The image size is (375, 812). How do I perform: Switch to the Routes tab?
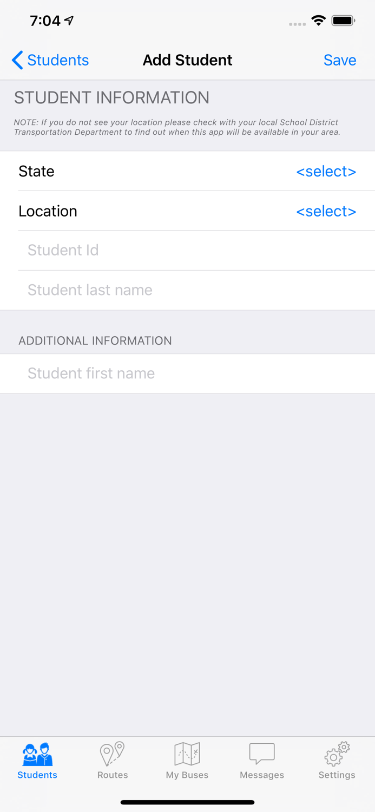(112, 761)
